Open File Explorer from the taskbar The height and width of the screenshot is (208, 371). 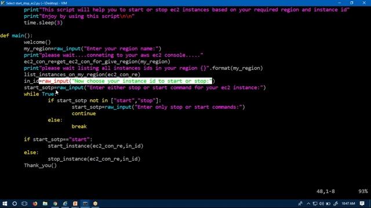pyautogui.click(x=45, y=203)
